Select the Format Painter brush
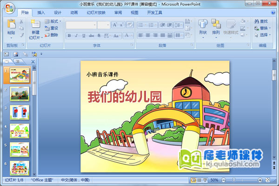279x186 pixels. [21, 35]
